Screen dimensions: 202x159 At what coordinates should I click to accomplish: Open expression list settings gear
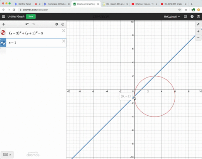pos(57,24)
